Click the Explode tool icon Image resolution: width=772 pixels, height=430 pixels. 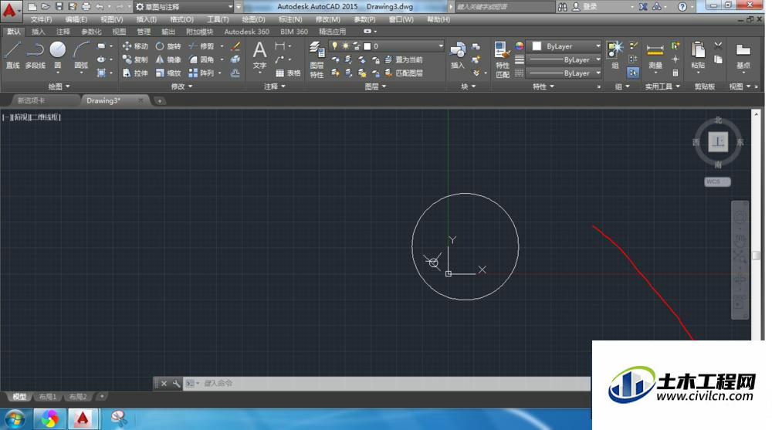(x=235, y=59)
